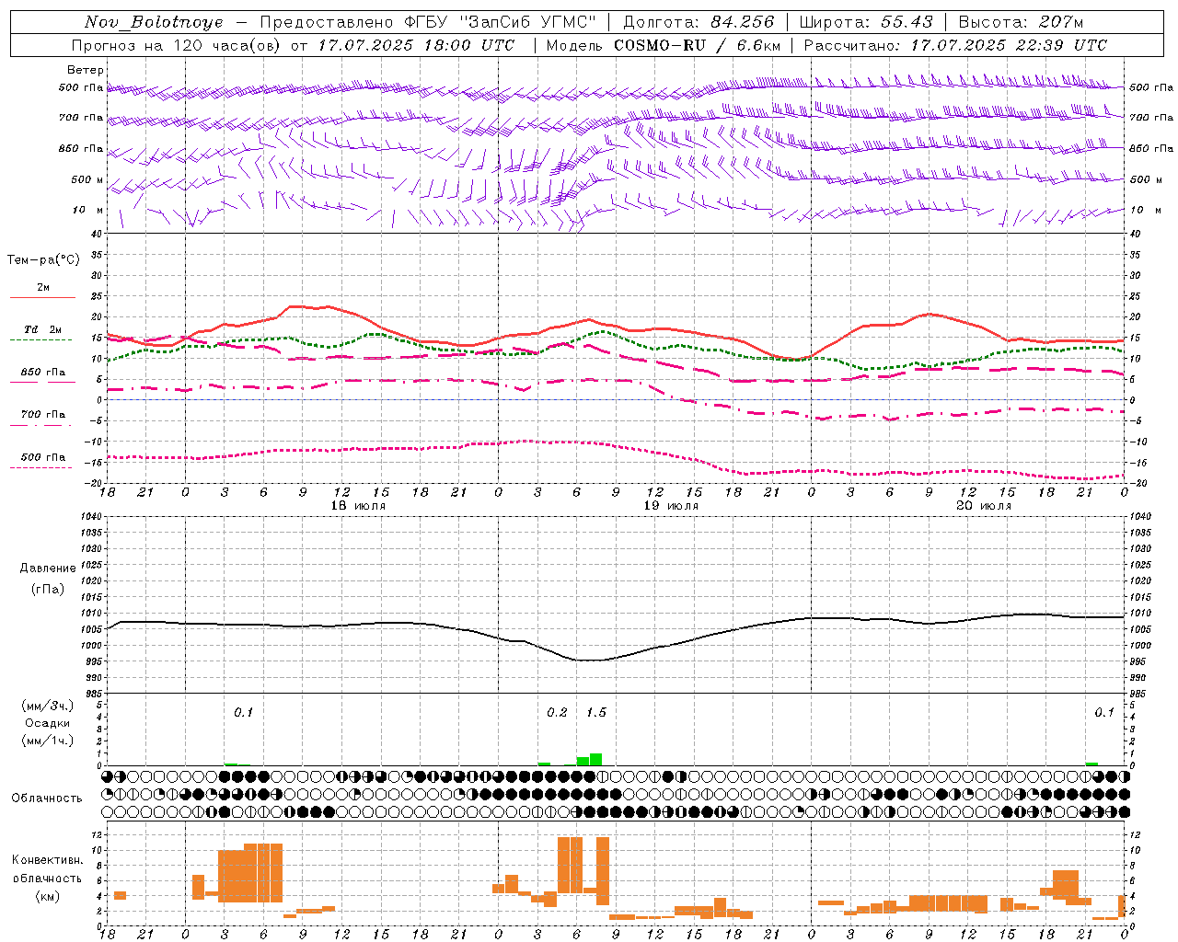Click the longitude value 84.256
Viewport: 1178px width, 942px height.
[743, 22]
